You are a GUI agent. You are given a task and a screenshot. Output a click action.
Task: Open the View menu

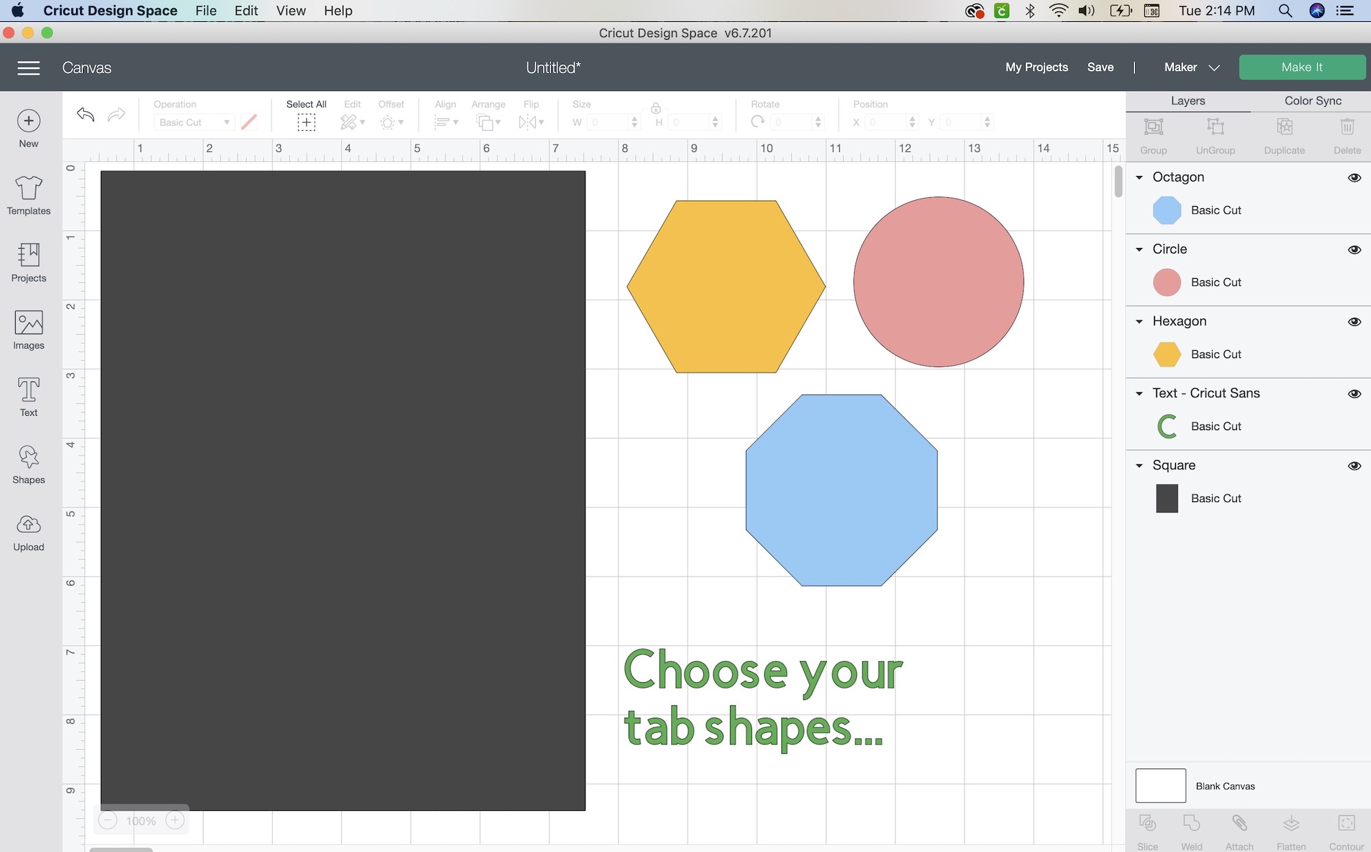[291, 10]
